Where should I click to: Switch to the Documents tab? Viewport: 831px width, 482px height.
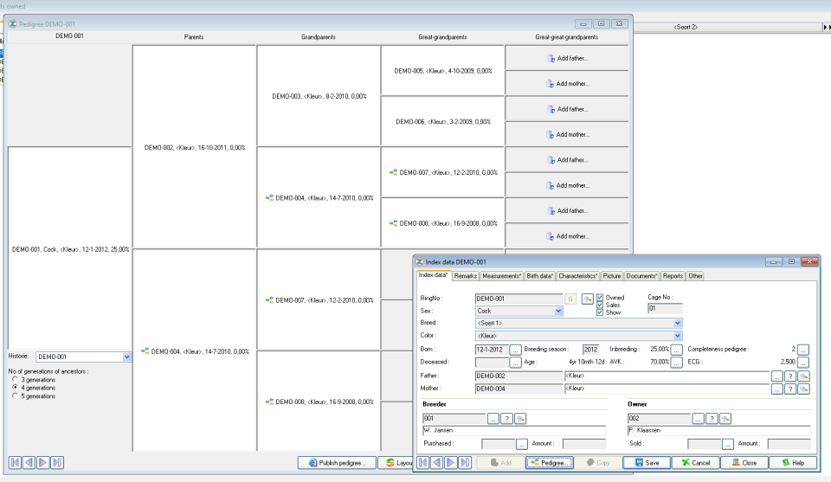coord(641,276)
